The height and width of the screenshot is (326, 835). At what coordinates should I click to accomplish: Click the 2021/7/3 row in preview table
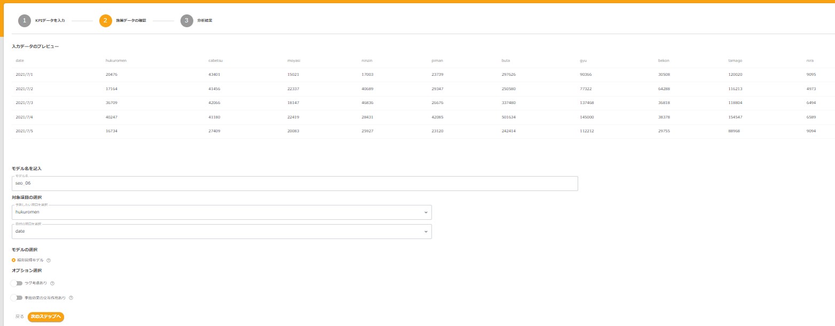click(x=25, y=103)
